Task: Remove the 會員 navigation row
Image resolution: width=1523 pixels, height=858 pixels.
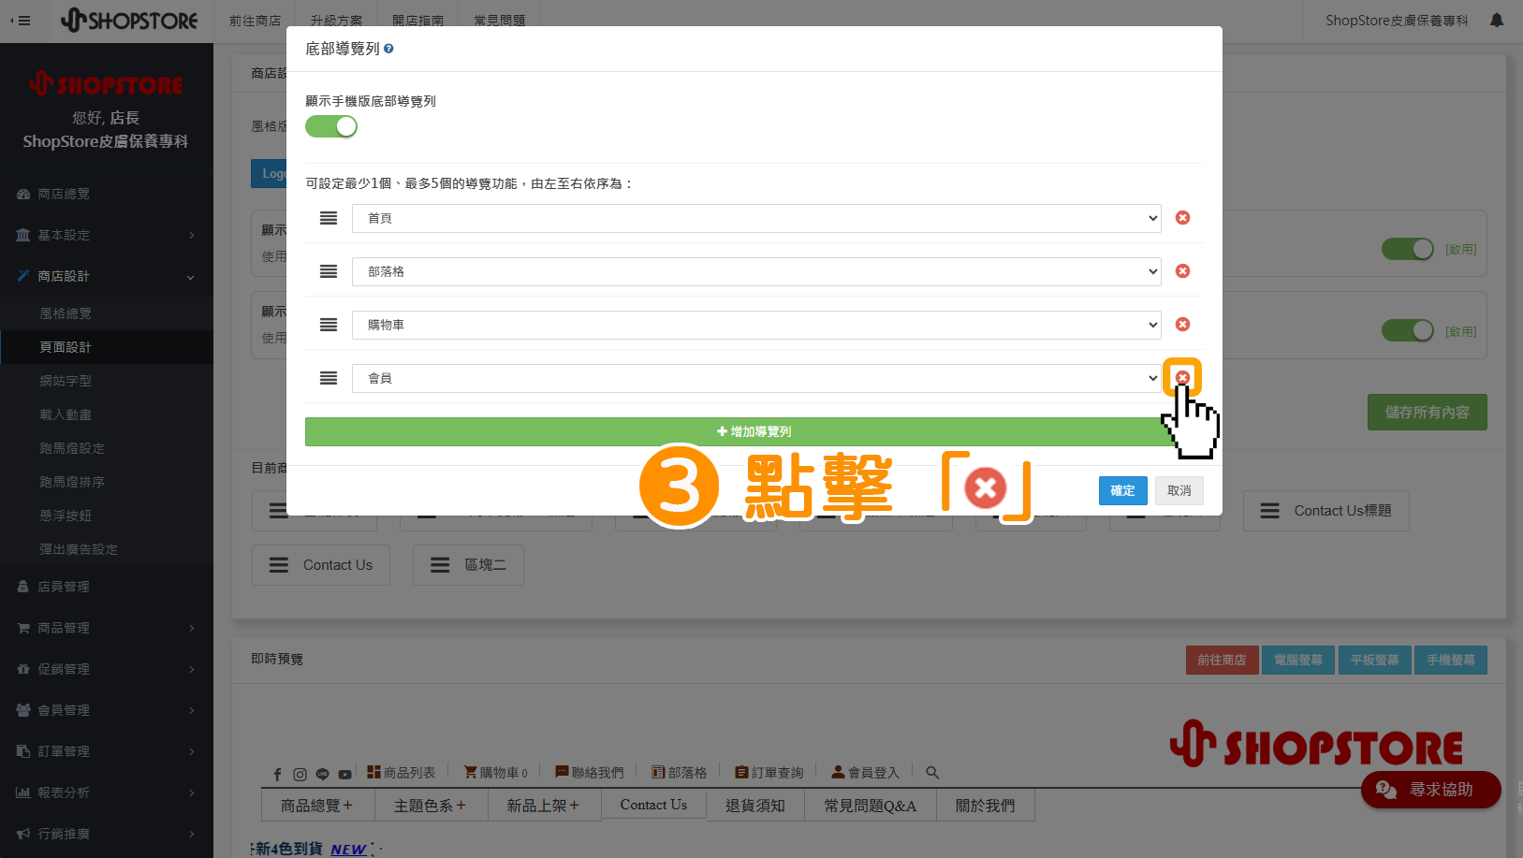Action: click(1182, 378)
